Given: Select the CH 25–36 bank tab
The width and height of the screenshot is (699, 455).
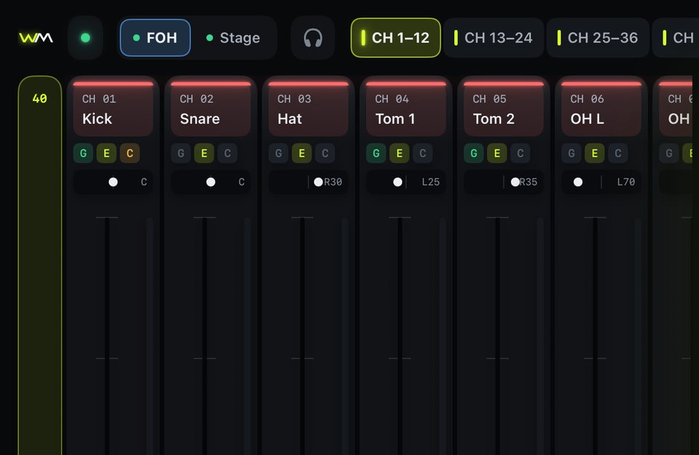Looking at the screenshot, I should tap(598, 38).
